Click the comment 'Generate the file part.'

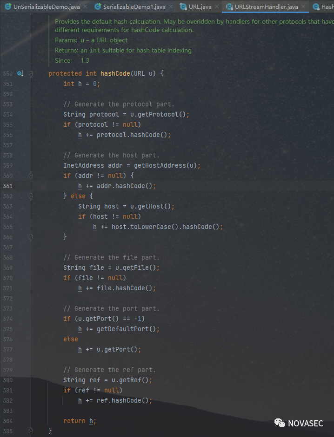(112, 258)
